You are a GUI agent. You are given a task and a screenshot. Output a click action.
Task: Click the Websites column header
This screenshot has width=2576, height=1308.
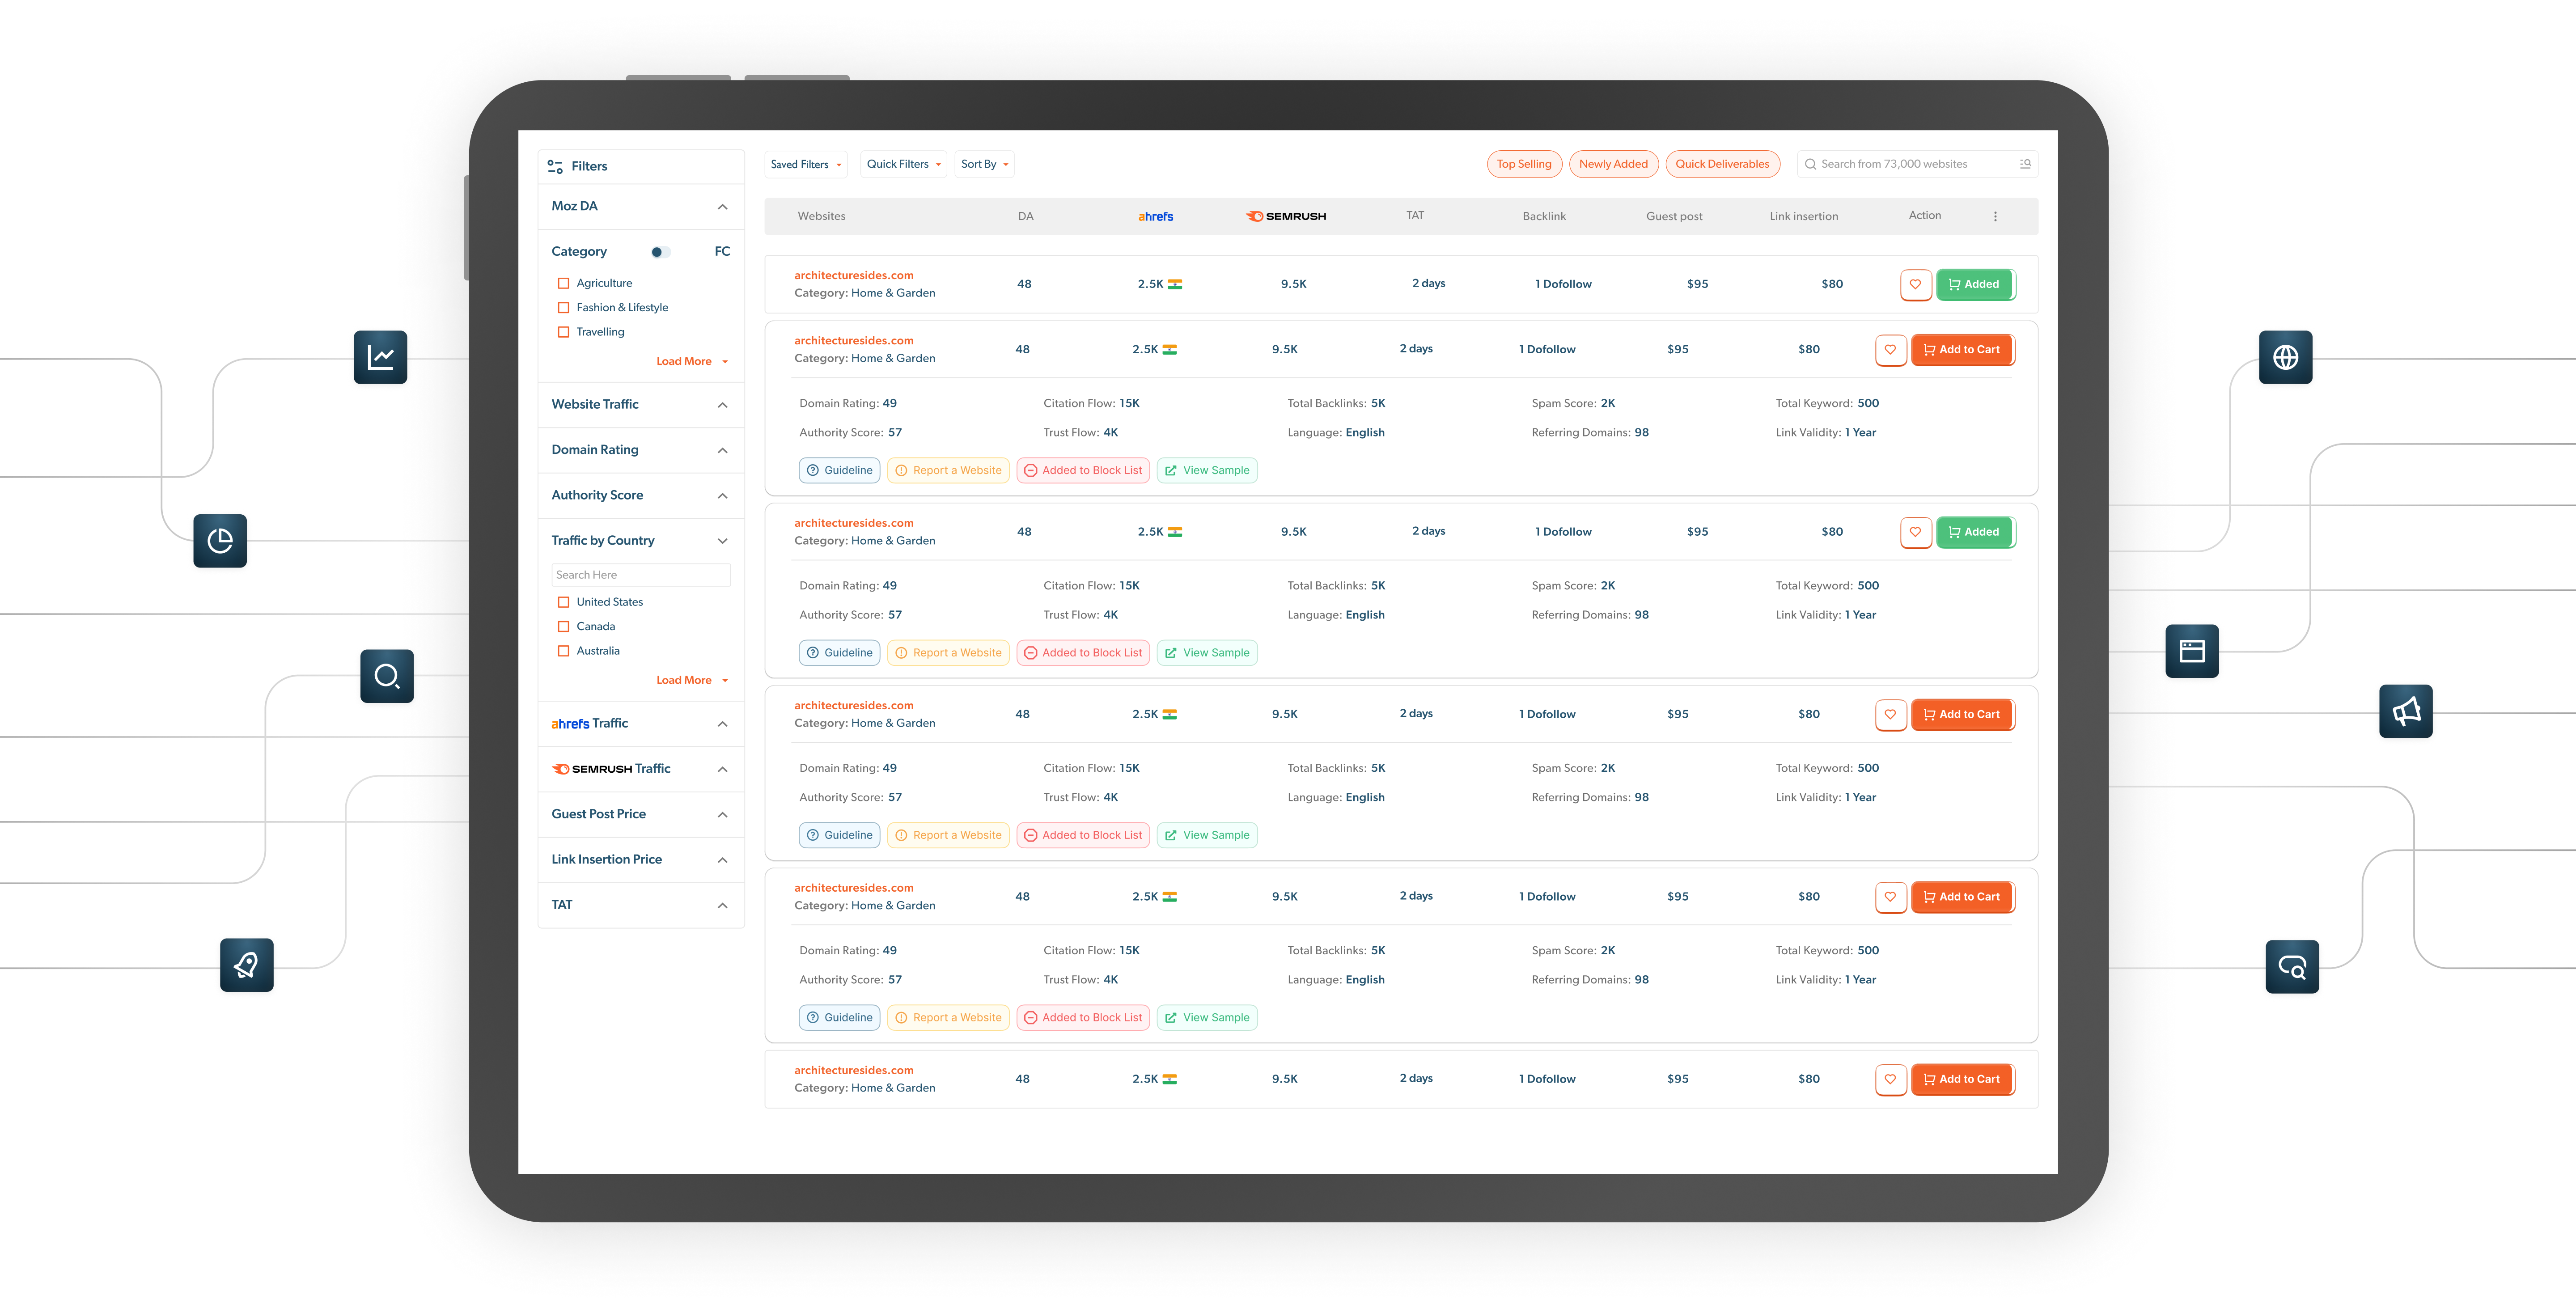point(821,216)
